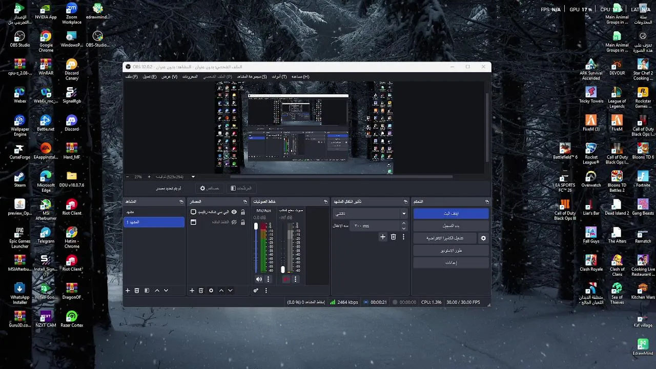Click the Start Recording button in Controls

click(451, 226)
